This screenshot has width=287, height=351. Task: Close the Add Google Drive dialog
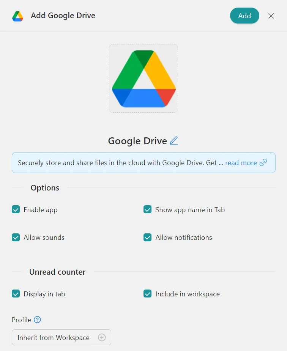[x=271, y=16]
